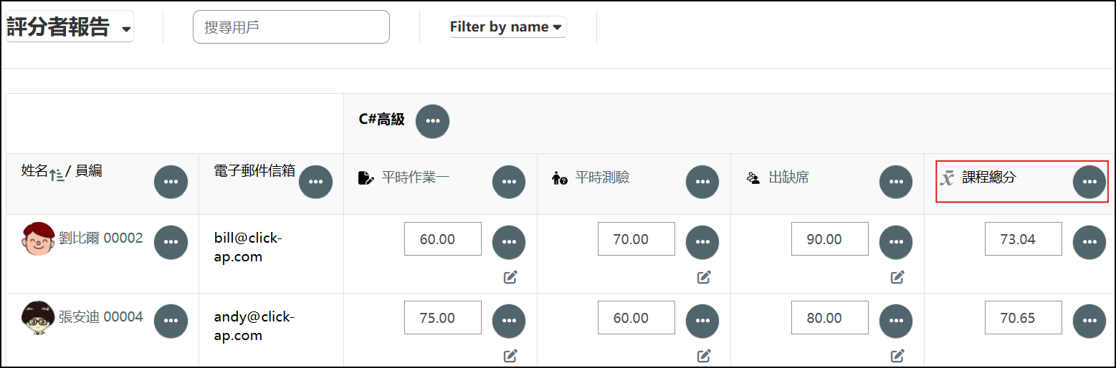Open the 出缺席 column actions menu
The width and height of the screenshot is (1116, 368).
pyautogui.click(x=896, y=182)
